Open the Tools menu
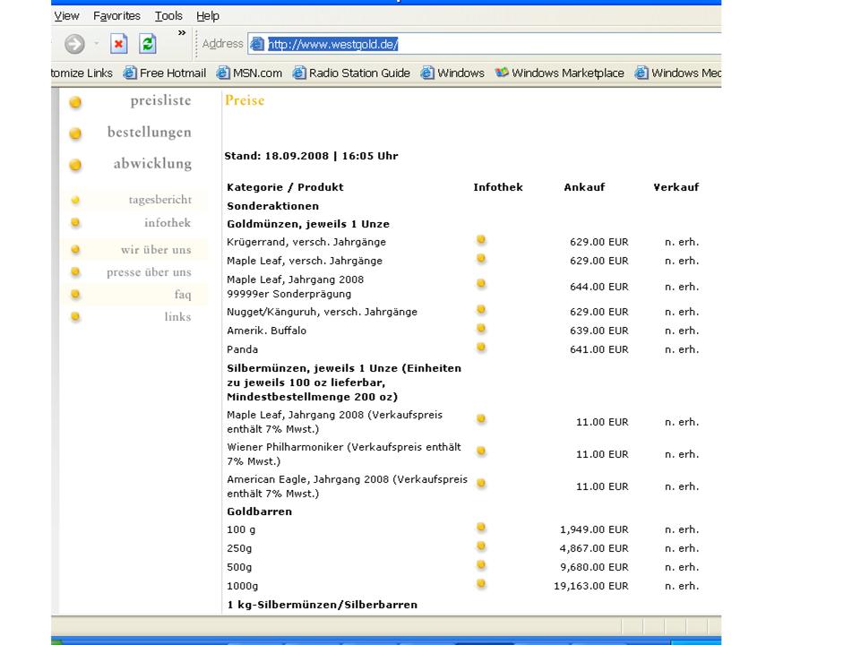Screen dimensions: 860x645 pos(168,16)
